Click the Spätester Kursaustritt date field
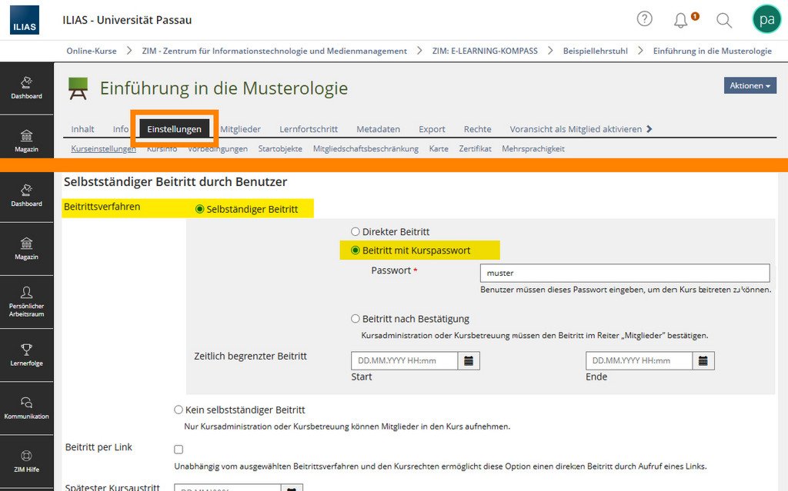 tap(227, 488)
